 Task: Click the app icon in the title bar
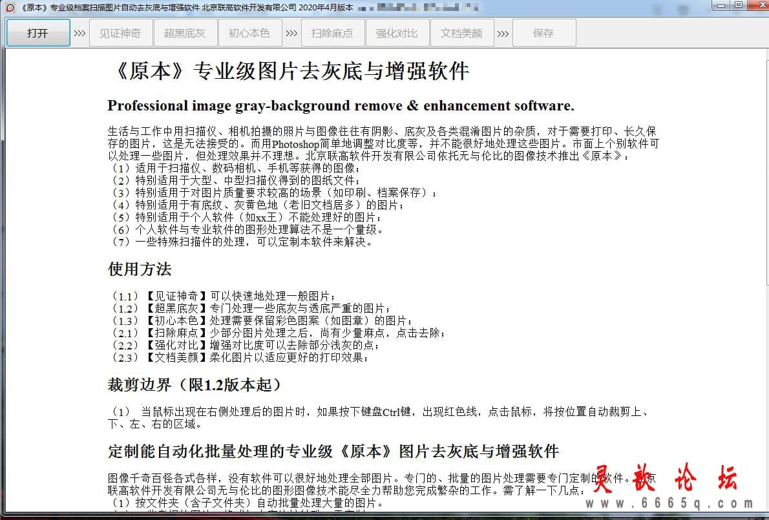10,7
